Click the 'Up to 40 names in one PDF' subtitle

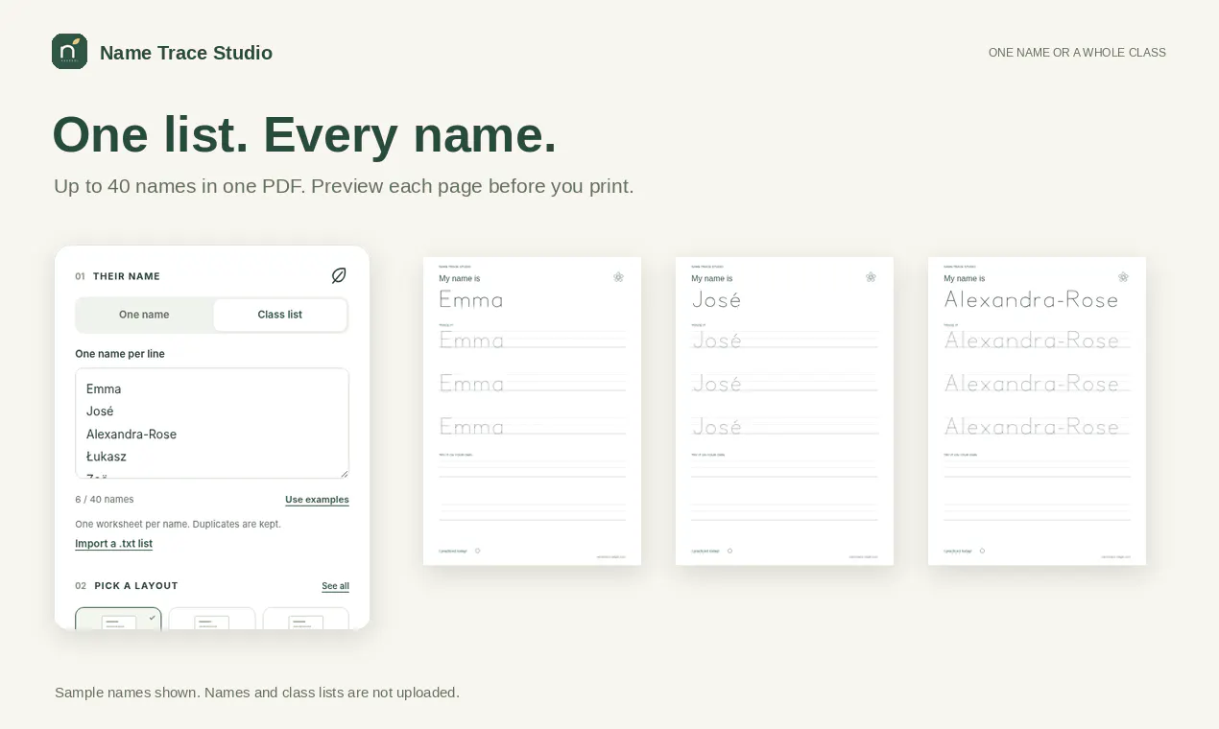click(x=344, y=186)
